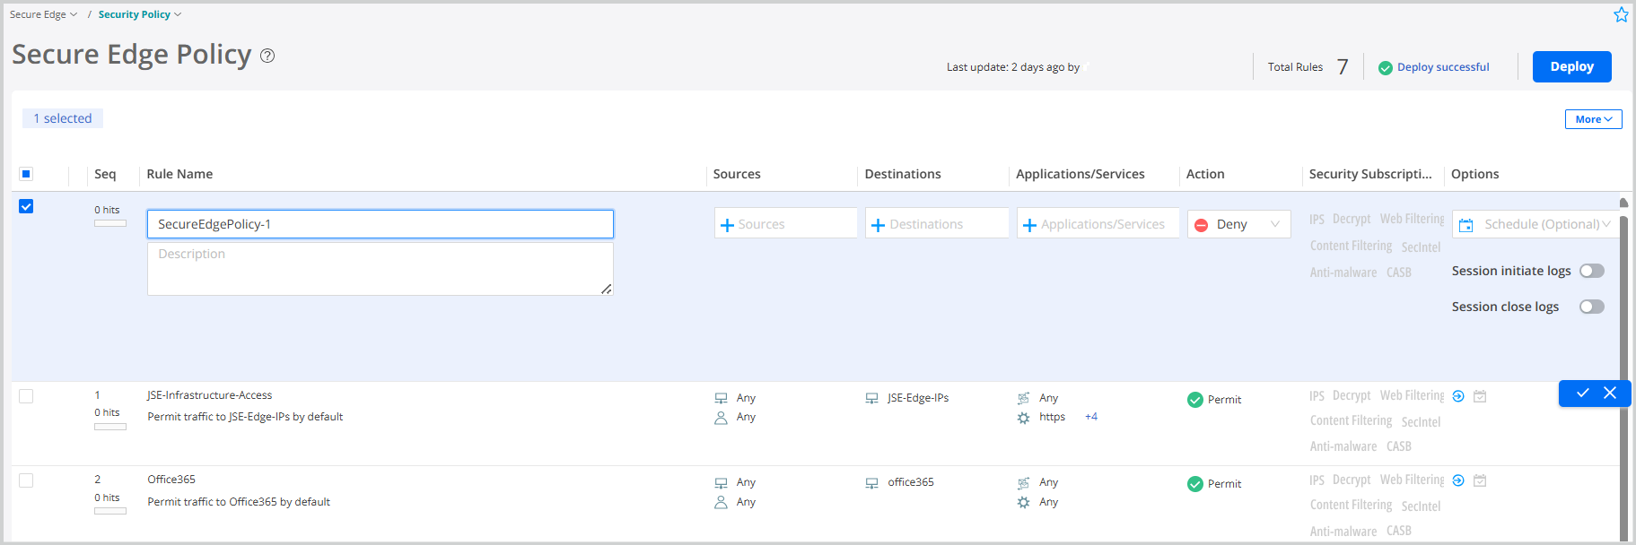
Task: Click the Deploy button
Action: 1571,66
